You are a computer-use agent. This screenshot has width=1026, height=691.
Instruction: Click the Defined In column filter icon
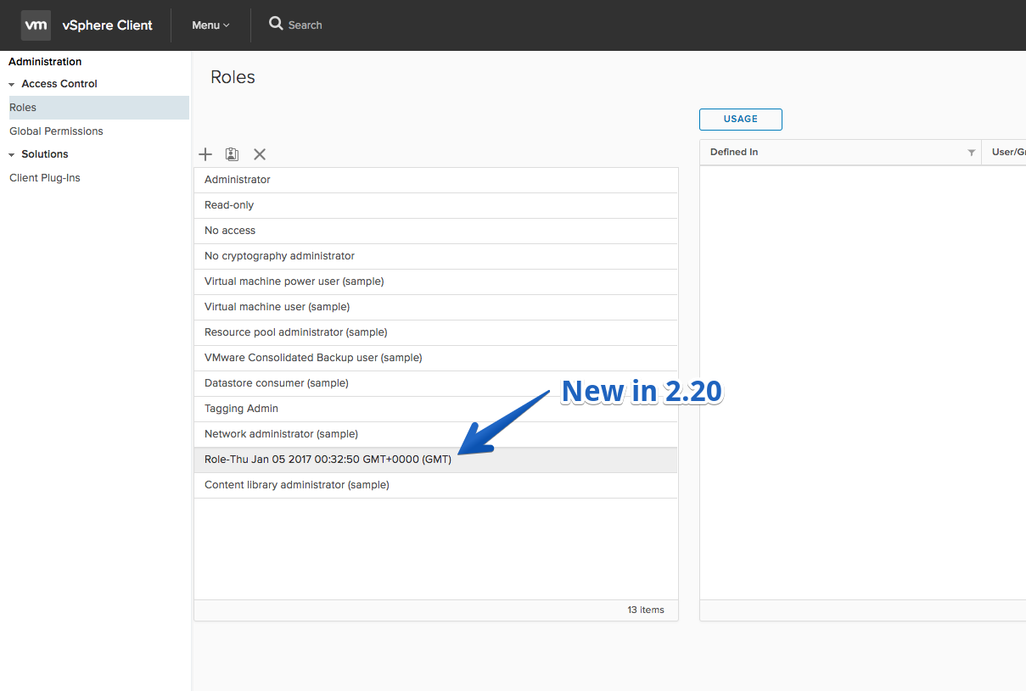coord(972,153)
